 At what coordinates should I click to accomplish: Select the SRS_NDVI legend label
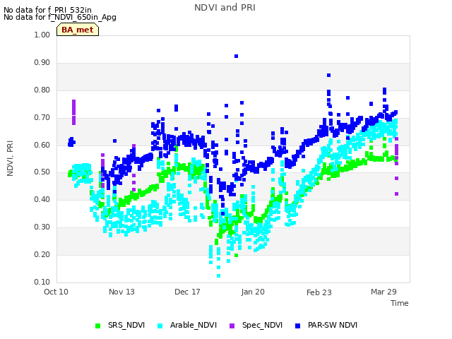coord(126,325)
